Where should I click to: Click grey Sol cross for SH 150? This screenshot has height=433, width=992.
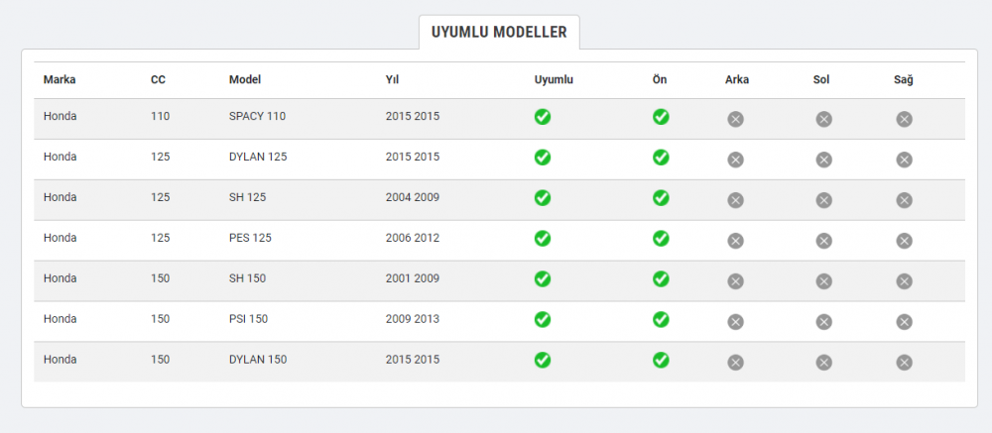click(x=823, y=280)
